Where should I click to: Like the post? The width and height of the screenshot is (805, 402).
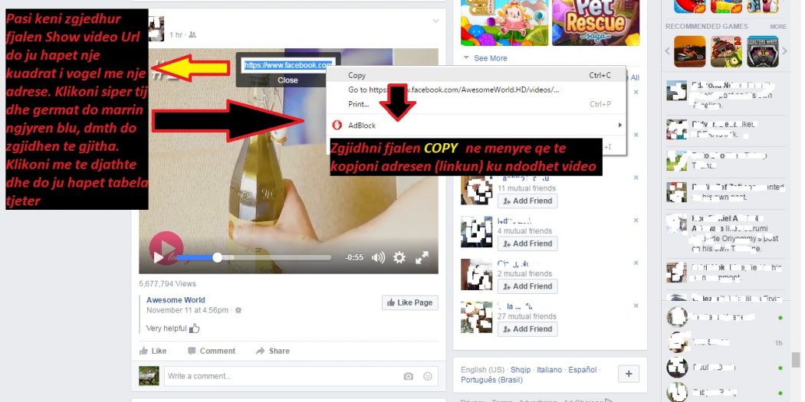(x=153, y=351)
